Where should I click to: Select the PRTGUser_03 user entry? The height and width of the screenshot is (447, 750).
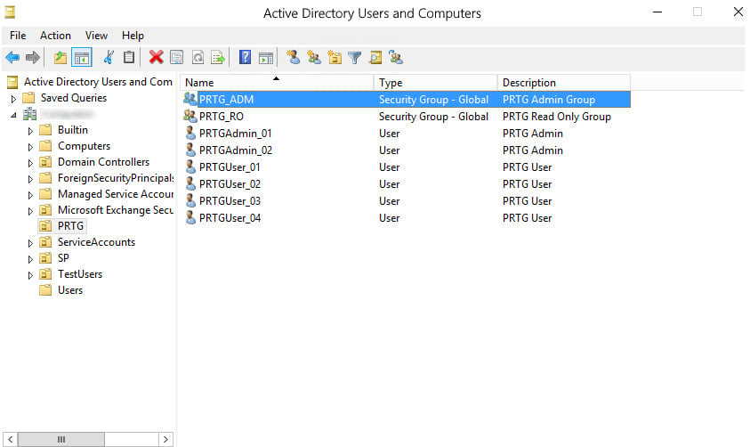click(230, 201)
